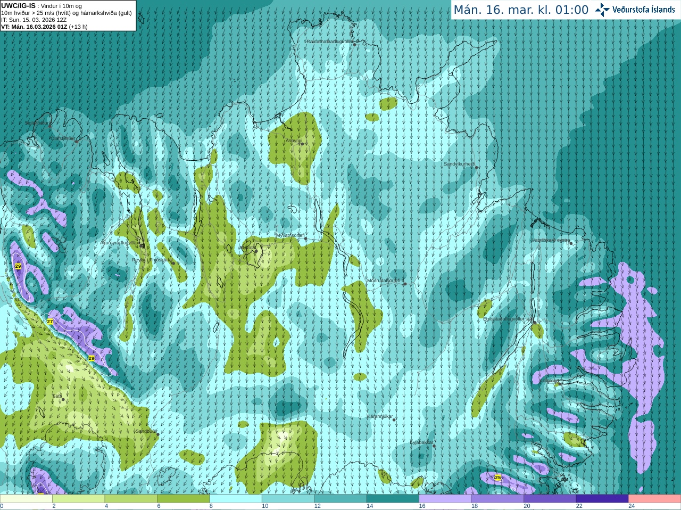Click the 14–16 m/s dark teal legend swatch
This screenshot has height=510, width=681.
click(393, 499)
